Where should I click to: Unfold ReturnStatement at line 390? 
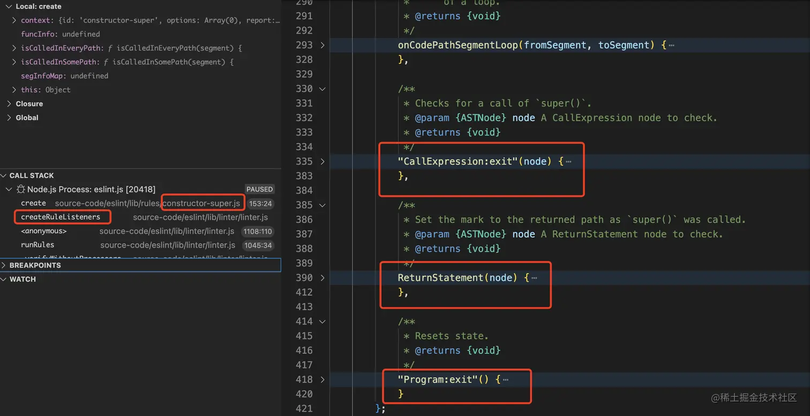click(322, 278)
